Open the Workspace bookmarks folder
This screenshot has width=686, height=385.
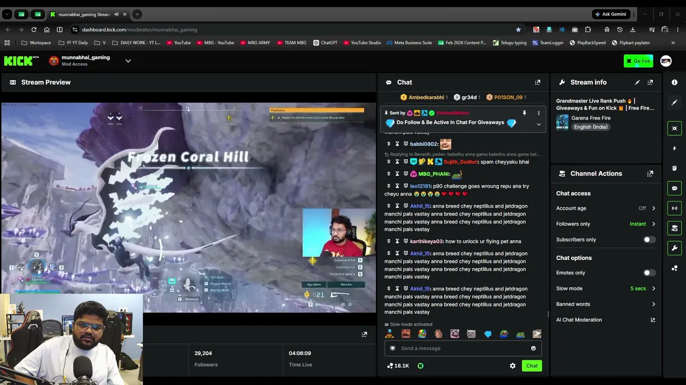point(36,43)
